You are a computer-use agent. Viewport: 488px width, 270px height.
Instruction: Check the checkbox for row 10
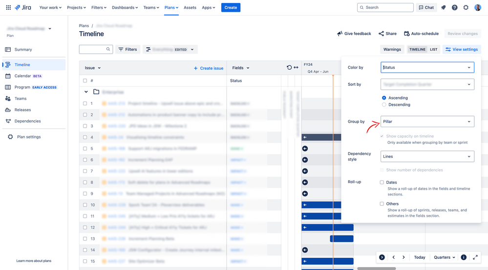click(85, 205)
